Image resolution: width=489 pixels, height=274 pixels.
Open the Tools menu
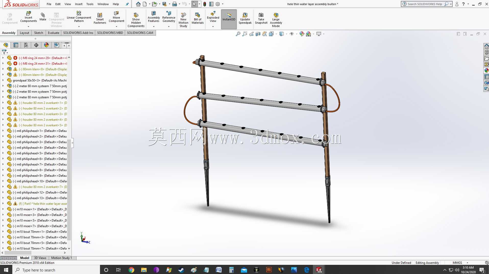click(90, 4)
